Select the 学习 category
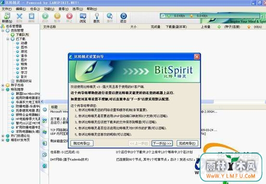 coord(24,73)
